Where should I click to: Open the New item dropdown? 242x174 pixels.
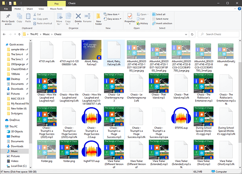(111, 14)
